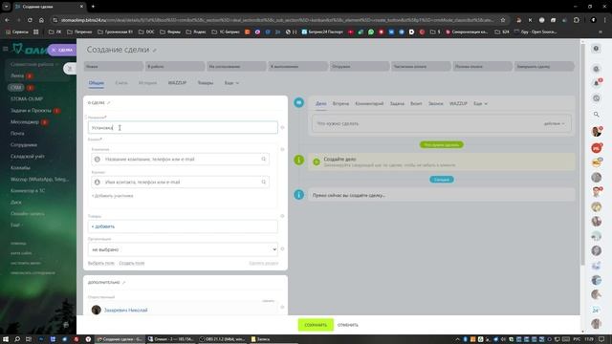This screenshot has height=344, width=612.
Task: Click magnifier icon in contact search field
Action: [264, 183]
